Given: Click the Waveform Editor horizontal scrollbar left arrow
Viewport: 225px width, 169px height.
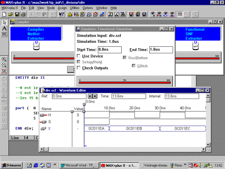Looking at the screenshot, I should click(42, 149).
